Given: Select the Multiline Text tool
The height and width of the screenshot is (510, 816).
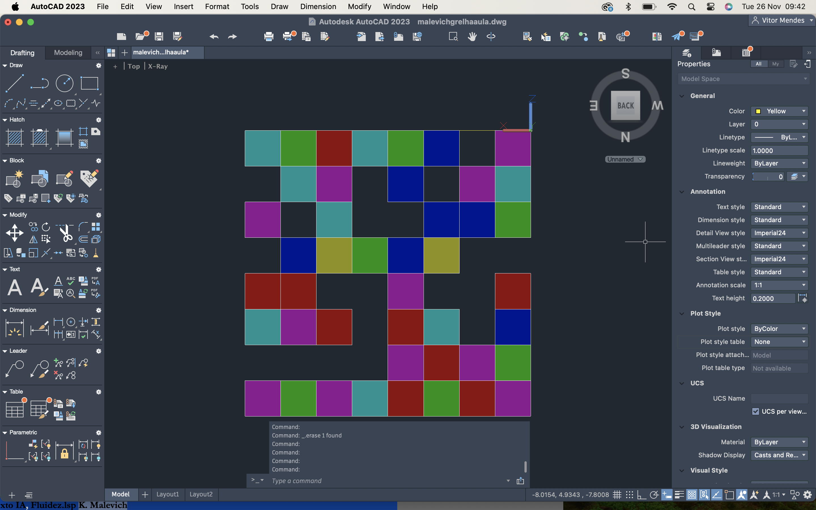Looking at the screenshot, I should (x=14, y=287).
